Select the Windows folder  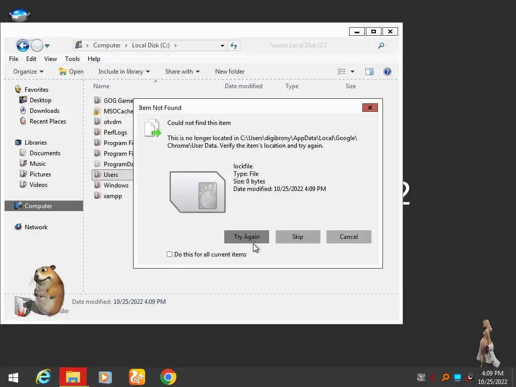point(111,185)
